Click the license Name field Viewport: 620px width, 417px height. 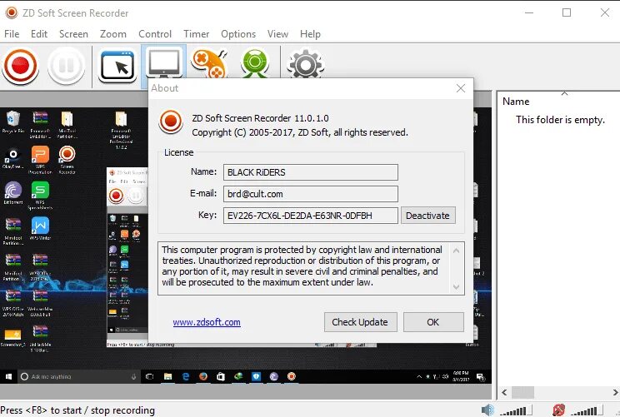[x=310, y=172]
